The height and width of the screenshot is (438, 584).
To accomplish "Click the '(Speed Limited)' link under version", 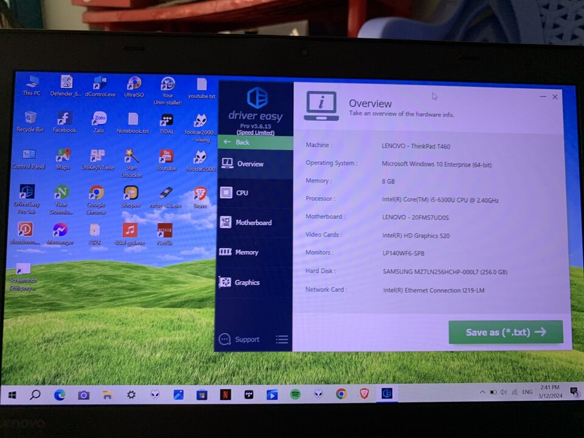I will tap(255, 133).
